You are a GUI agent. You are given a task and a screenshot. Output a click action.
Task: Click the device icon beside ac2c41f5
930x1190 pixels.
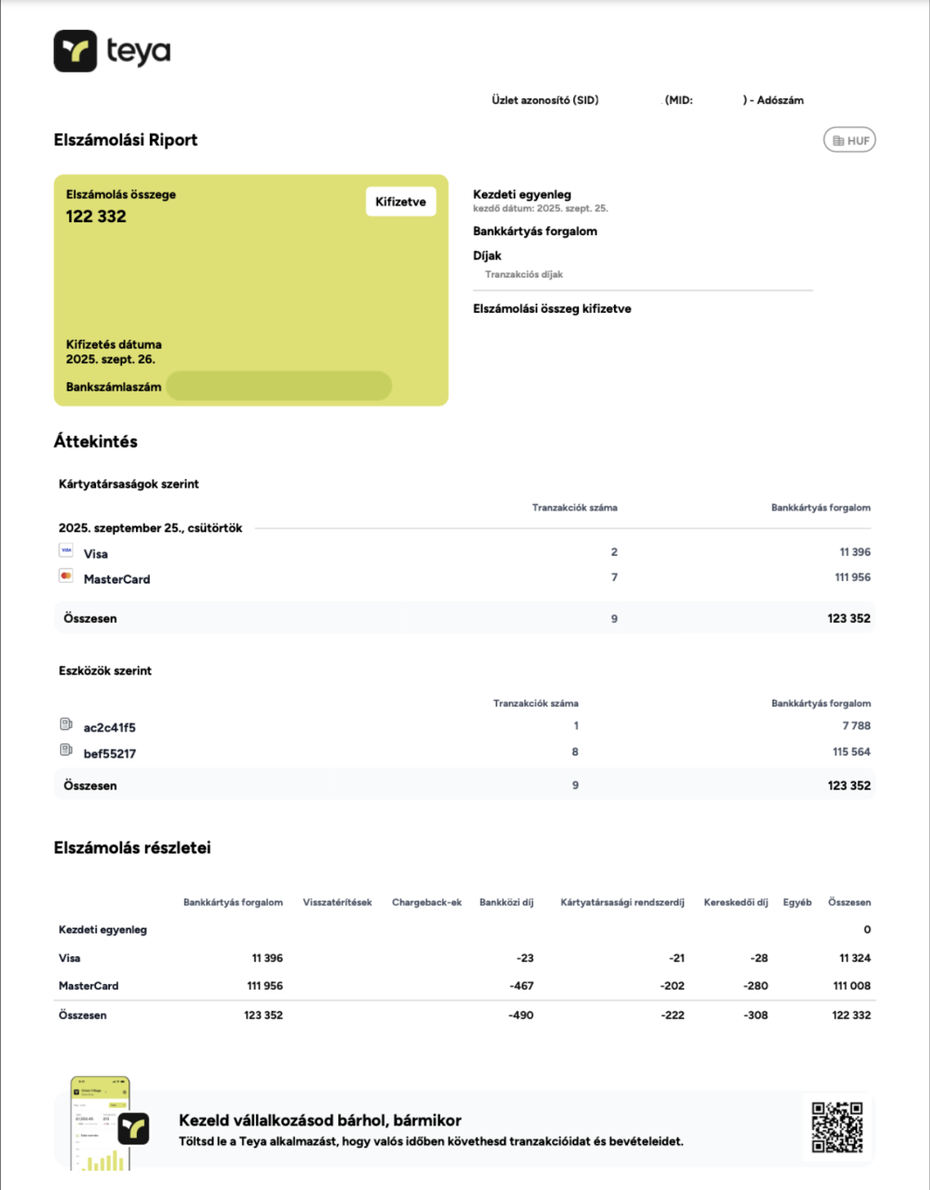[67, 724]
